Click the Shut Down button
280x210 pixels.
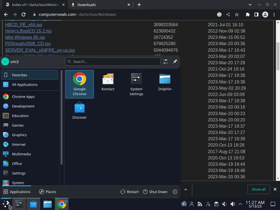[155, 192]
